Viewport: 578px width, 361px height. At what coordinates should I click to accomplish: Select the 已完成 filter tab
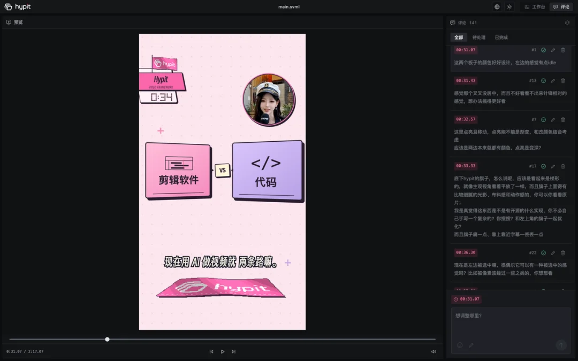click(x=501, y=37)
